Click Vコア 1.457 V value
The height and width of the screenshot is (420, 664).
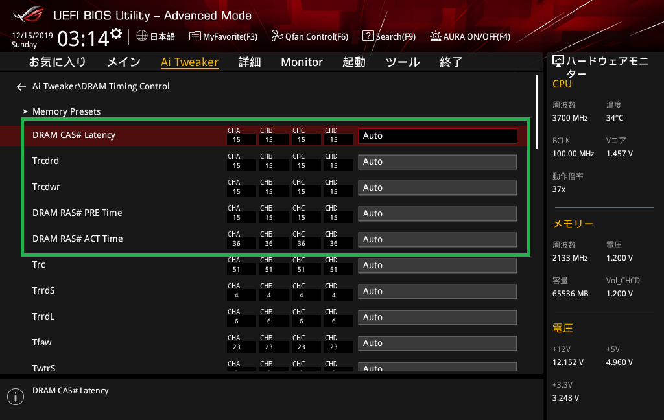619,154
